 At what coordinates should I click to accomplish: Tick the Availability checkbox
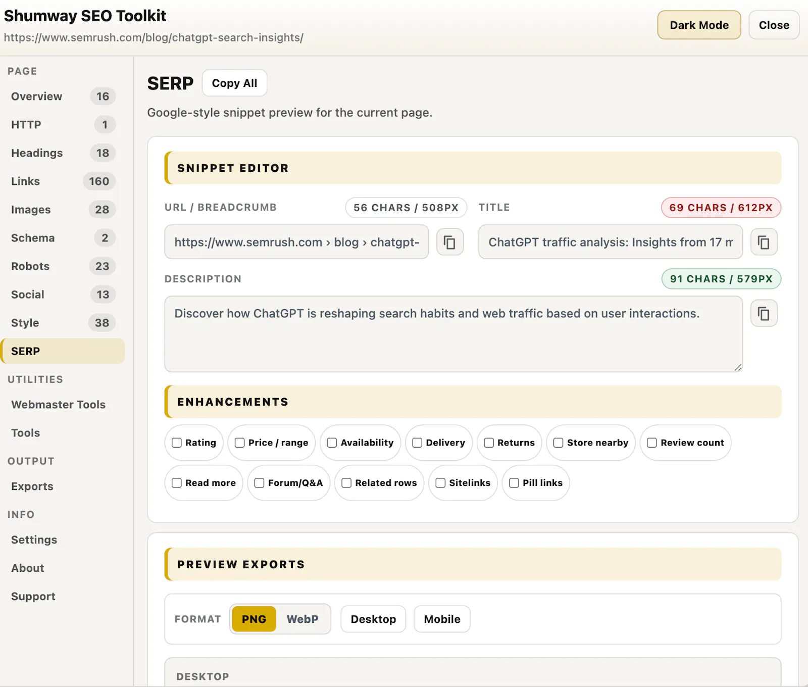pos(332,443)
